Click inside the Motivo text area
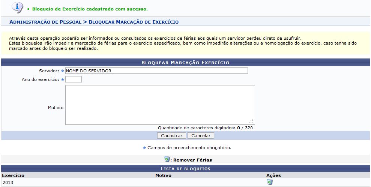This screenshot has width=371, height=187. pyautogui.click(x=160, y=105)
